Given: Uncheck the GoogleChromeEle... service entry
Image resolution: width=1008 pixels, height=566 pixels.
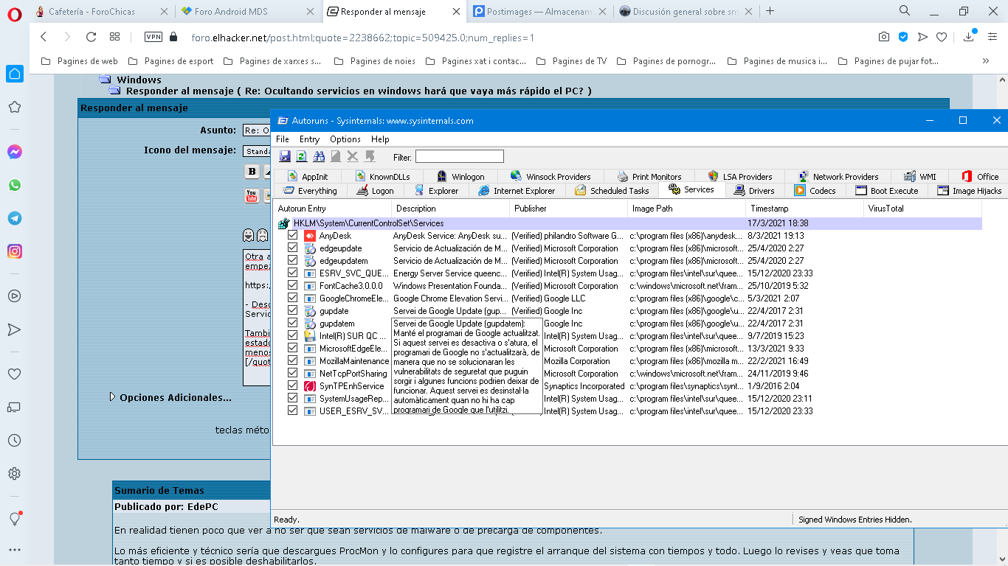Looking at the screenshot, I should point(292,298).
